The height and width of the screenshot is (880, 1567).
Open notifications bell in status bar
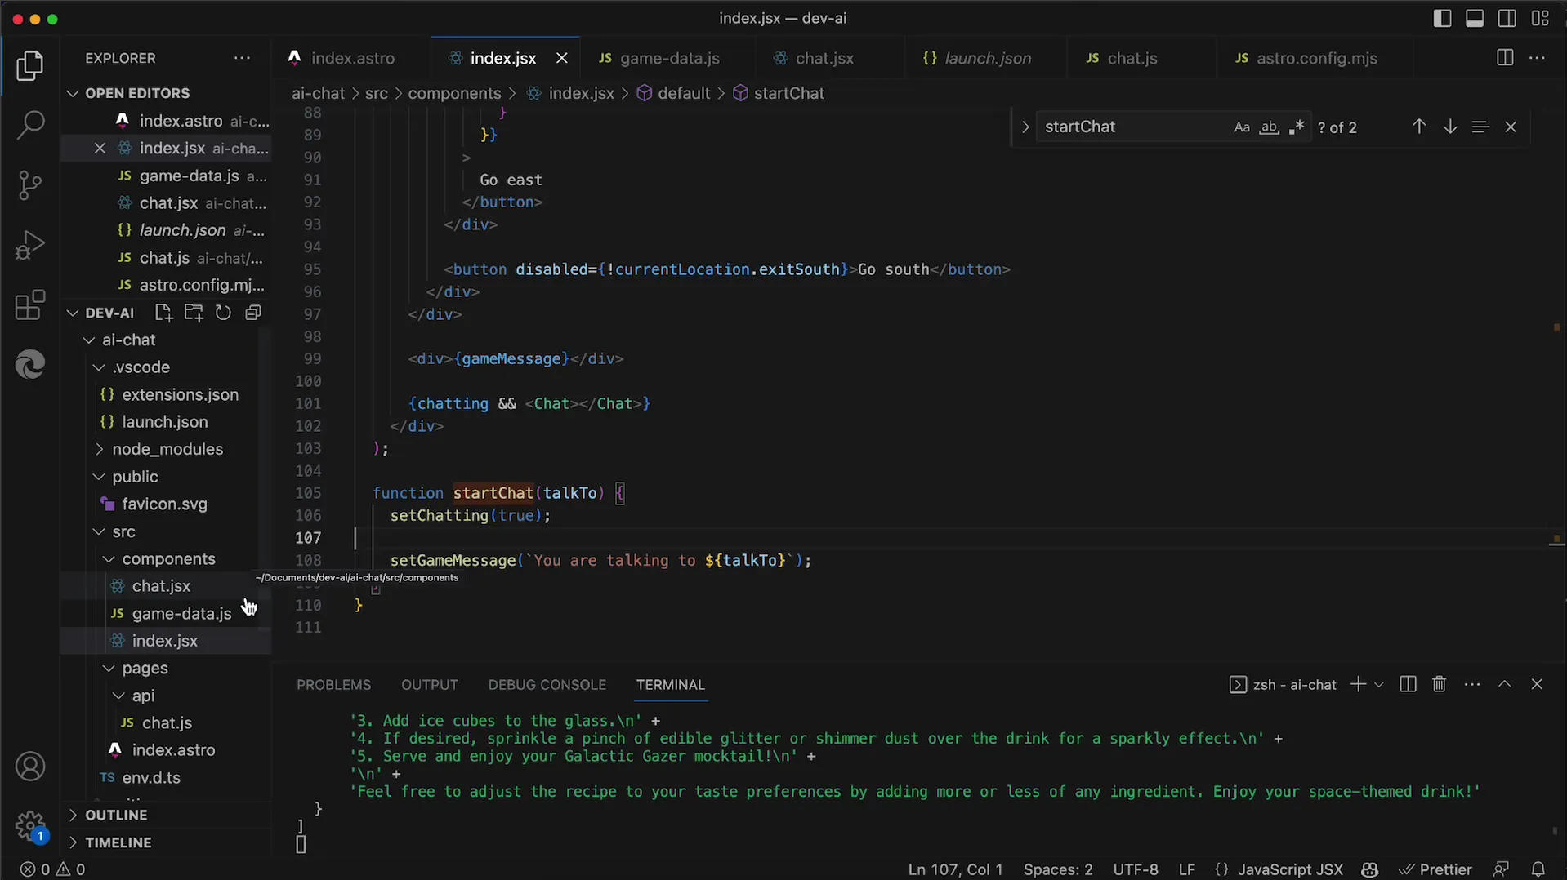pyautogui.click(x=1538, y=869)
